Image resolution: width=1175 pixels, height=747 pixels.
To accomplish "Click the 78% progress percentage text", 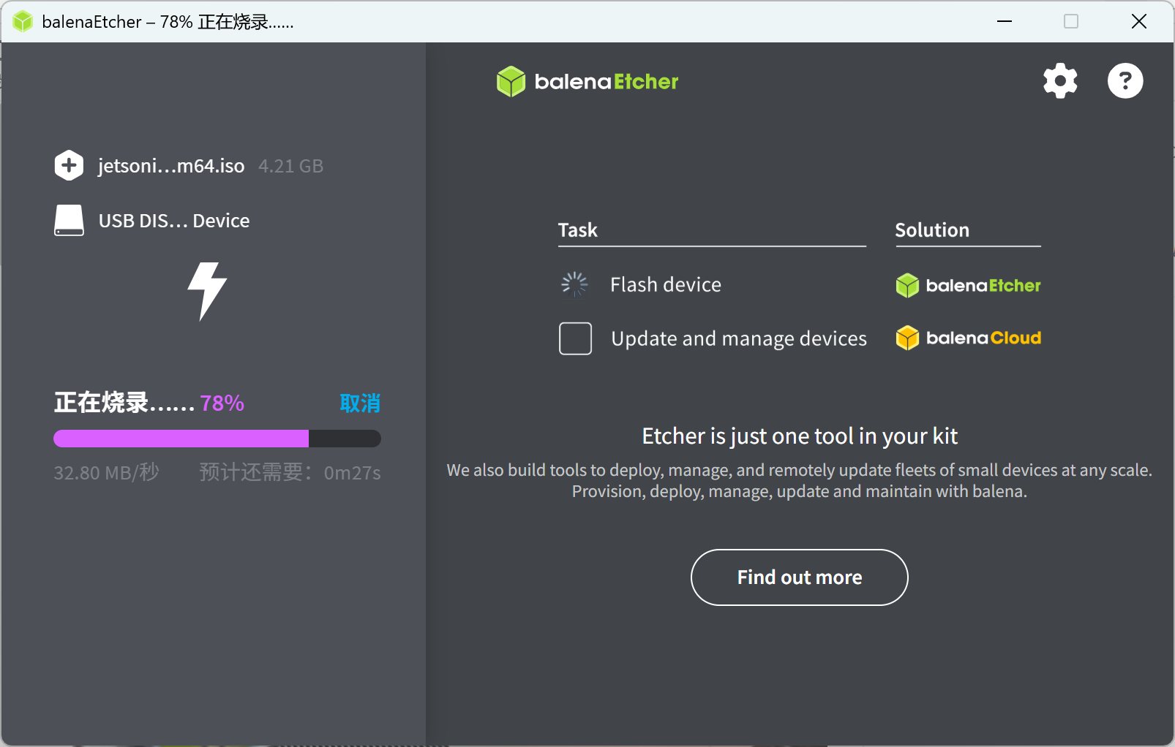I will click(222, 402).
